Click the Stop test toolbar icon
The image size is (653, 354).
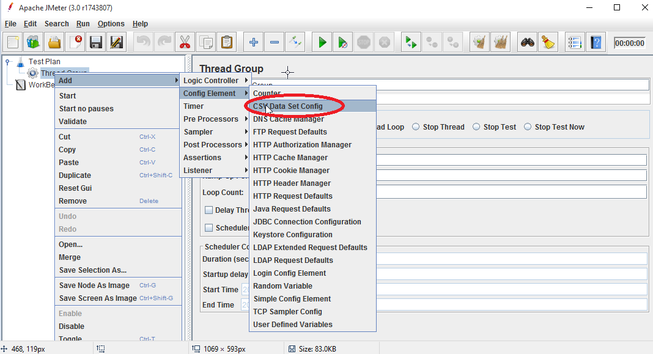click(364, 42)
